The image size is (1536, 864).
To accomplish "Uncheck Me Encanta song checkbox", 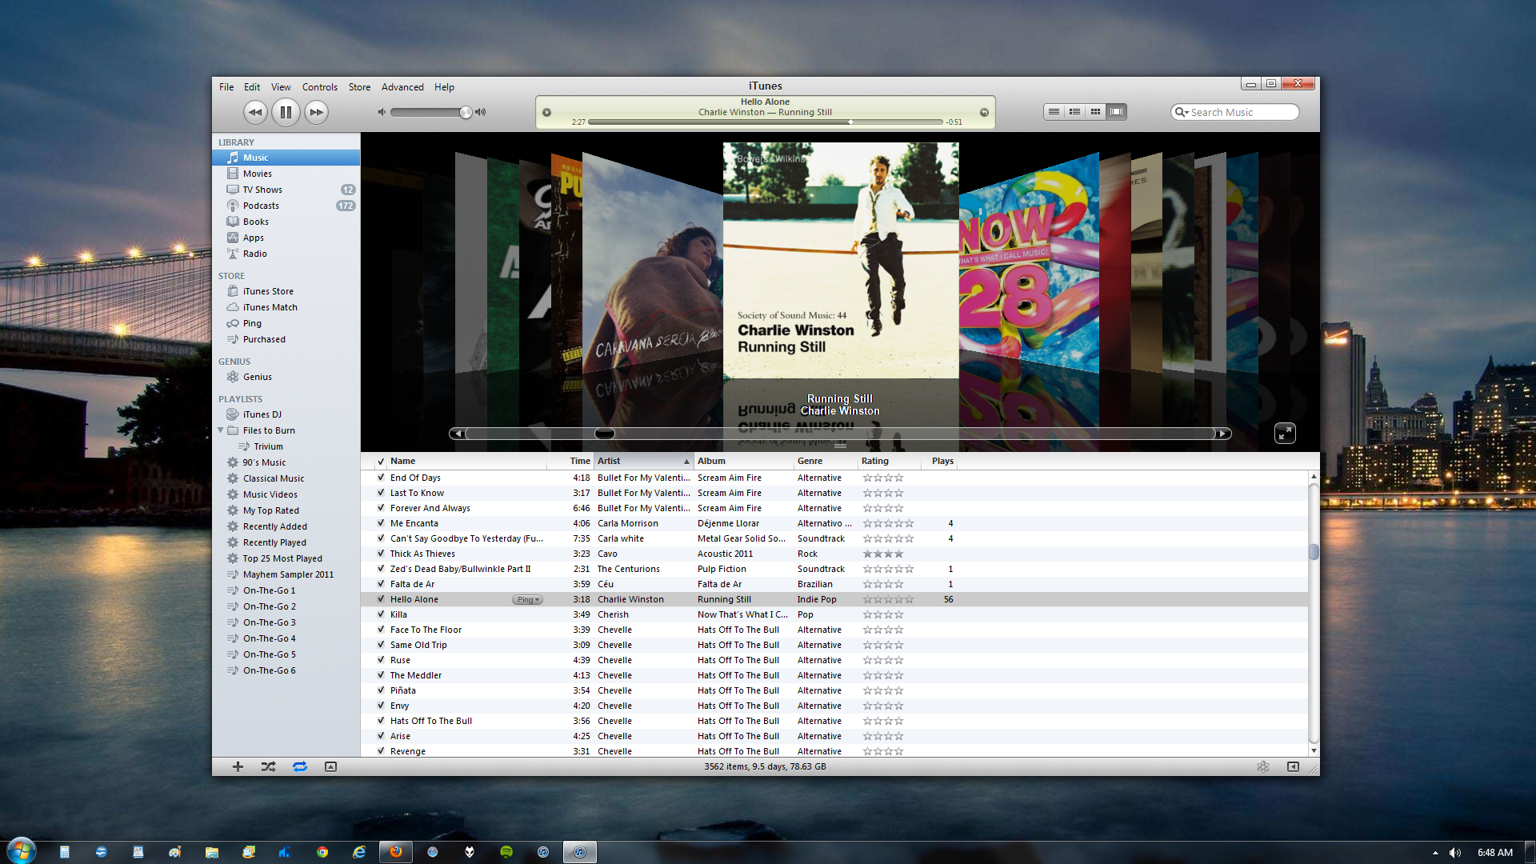I will click(381, 523).
